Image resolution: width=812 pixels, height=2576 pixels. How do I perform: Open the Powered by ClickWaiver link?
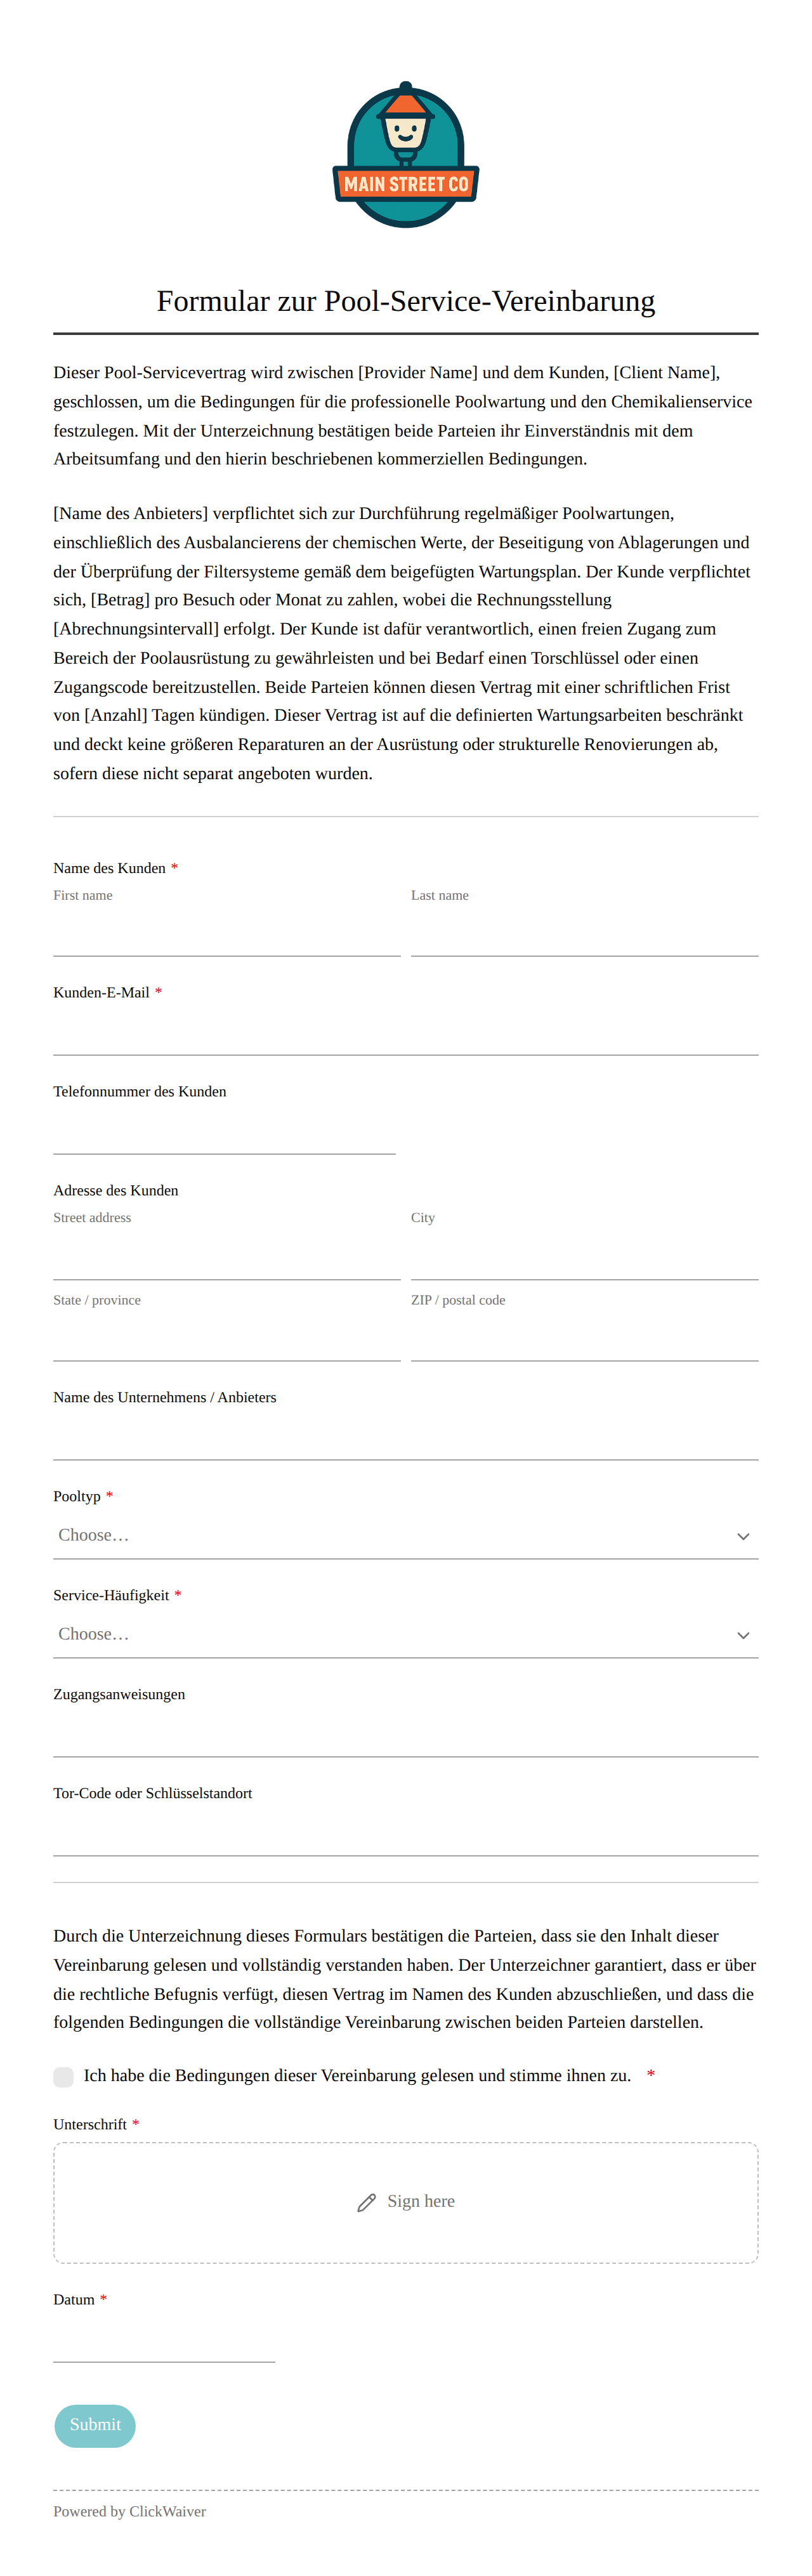click(130, 2511)
